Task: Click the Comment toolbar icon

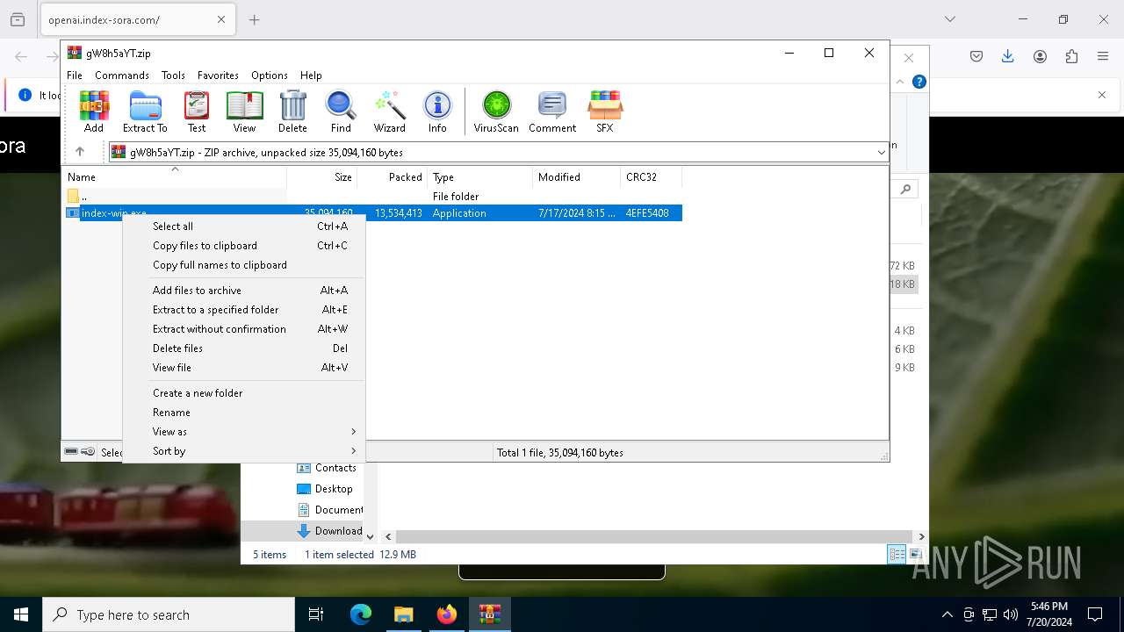Action: pos(552,111)
